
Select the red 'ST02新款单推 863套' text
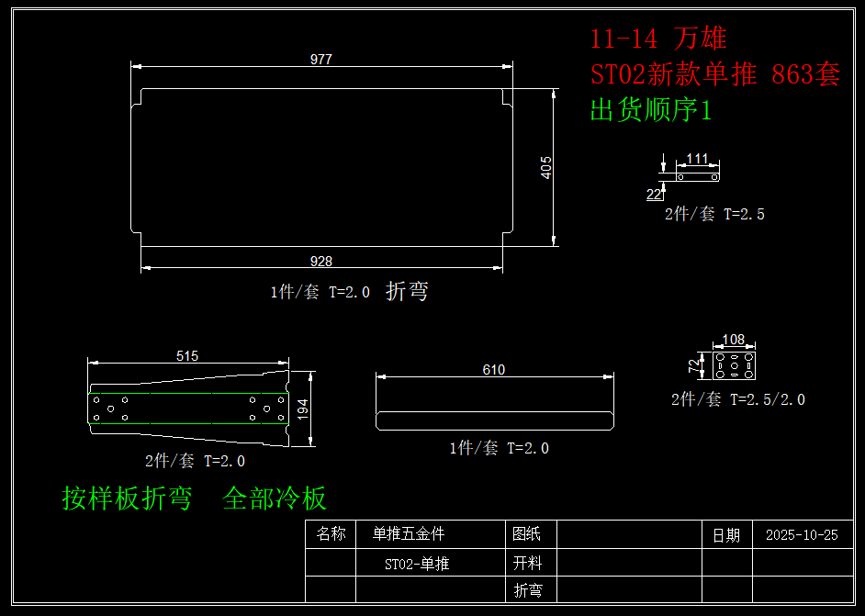[714, 74]
